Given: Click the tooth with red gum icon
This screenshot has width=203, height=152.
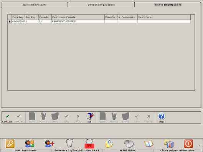Looking at the screenshot, I should tap(89, 144).
